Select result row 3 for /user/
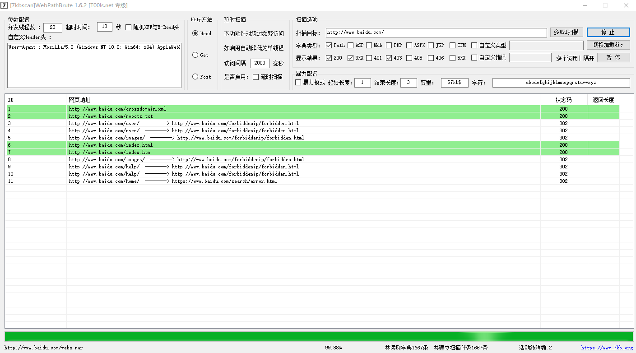Image resolution: width=636 pixels, height=353 pixels. 312,123
